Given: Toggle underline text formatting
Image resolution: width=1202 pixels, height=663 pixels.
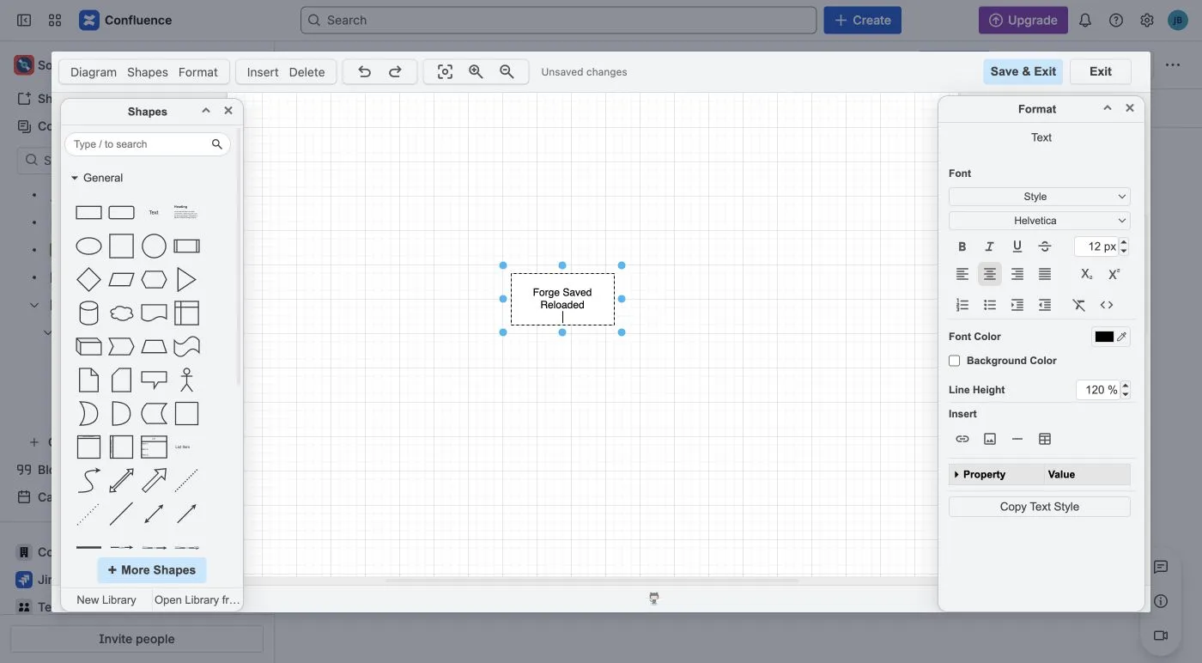Looking at the screenshot, I should point(1017,246).
